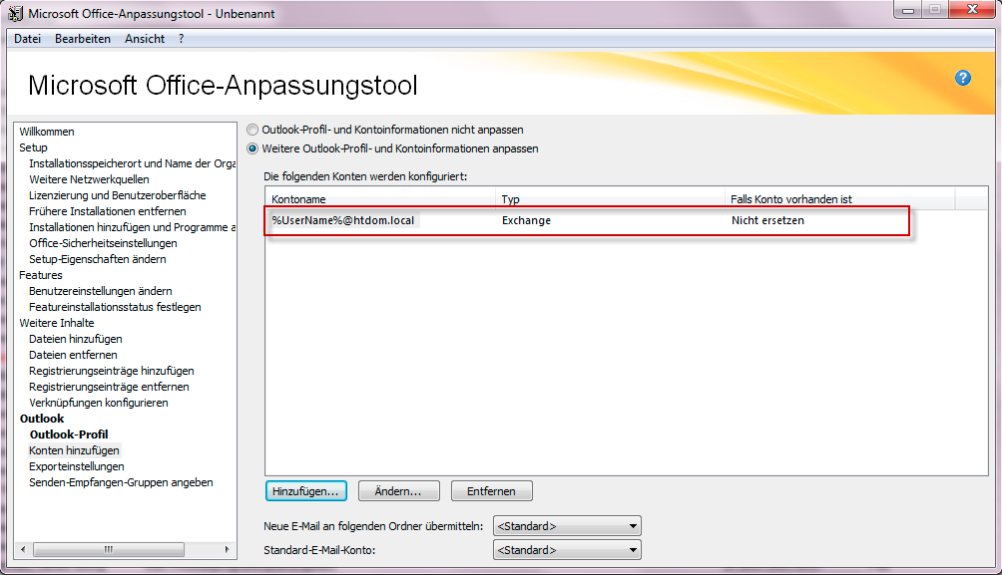This screenshot has height=575, width=1002.
Task: Open 'Frühere Installationen entfernen' page
Action: point(108,211)
